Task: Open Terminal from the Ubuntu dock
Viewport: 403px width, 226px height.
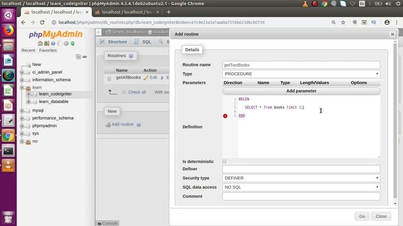Action: tap(8, 151)
